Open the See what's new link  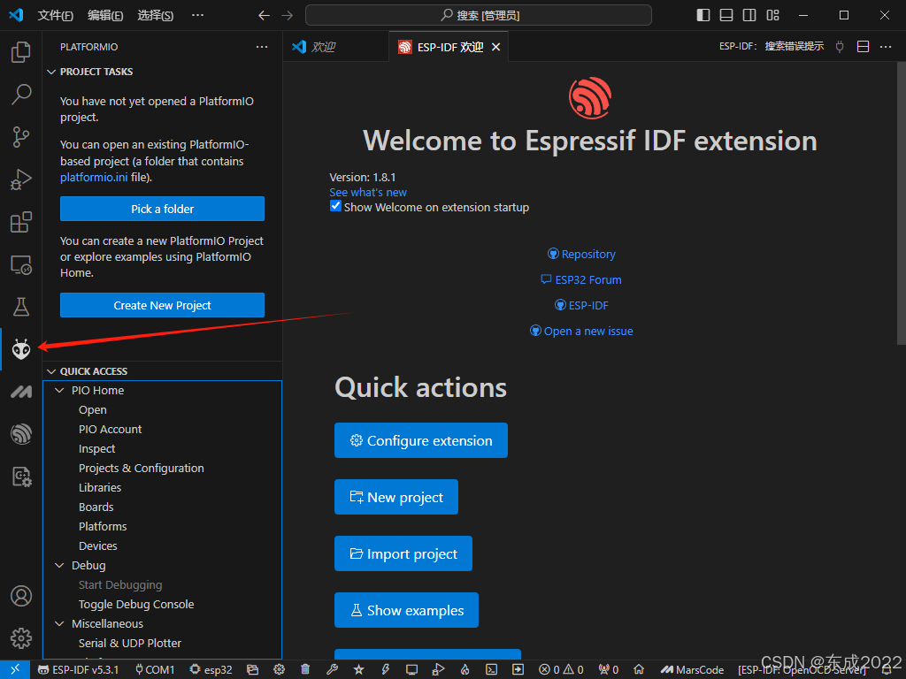tap(368, 192)
